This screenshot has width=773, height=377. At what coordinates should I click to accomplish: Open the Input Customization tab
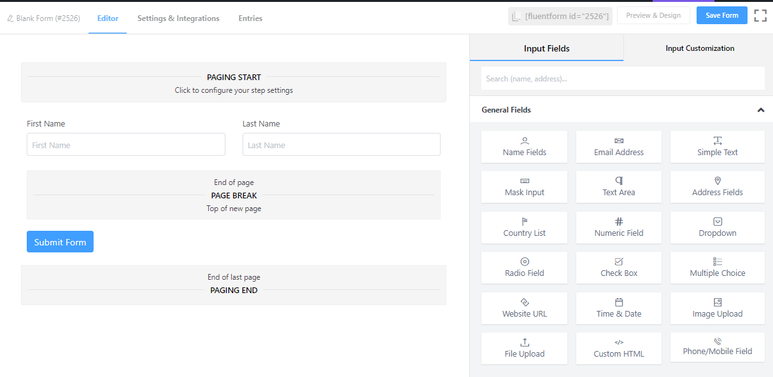(700, 48)
